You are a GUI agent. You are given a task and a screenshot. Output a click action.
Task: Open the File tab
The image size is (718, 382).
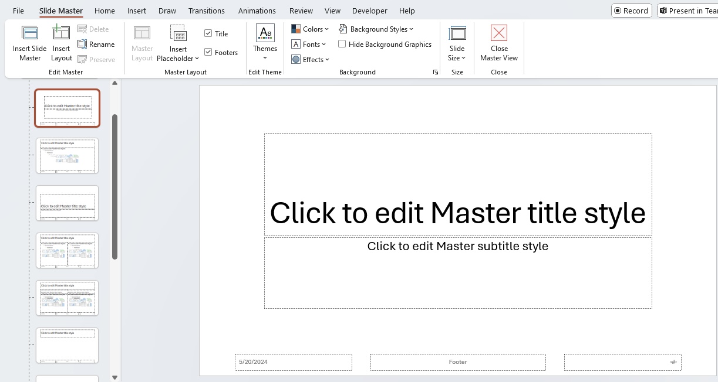18,11
